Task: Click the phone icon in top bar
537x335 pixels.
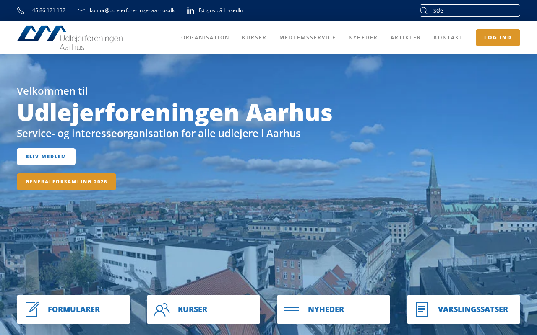Action: pyautogui.click(x=21, y=10)
